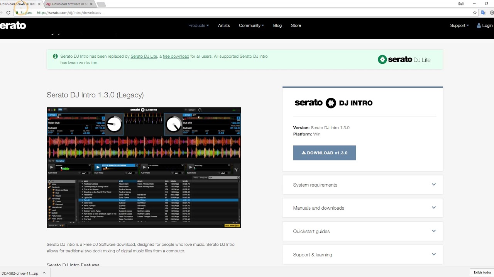494x277 pixels.
Task: Expand the System requirements section
Action: click(362, 185)
